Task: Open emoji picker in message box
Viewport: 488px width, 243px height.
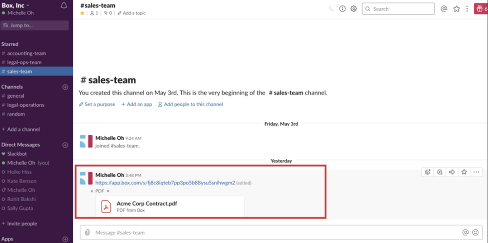Action: [475, 233]
